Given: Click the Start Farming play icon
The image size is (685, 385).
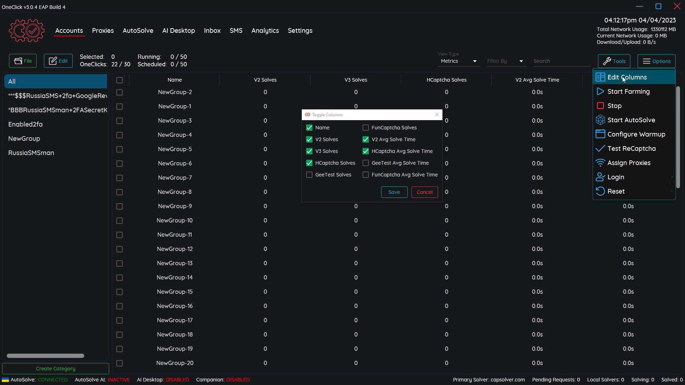Looking at the screenshot, I should click(x=600, y=92).
